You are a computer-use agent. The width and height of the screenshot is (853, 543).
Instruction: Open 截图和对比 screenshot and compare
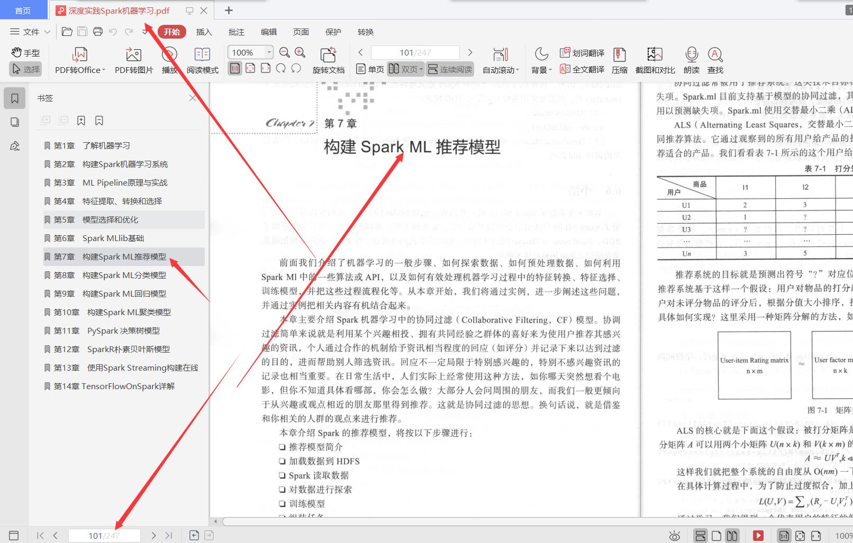(655, 61)
